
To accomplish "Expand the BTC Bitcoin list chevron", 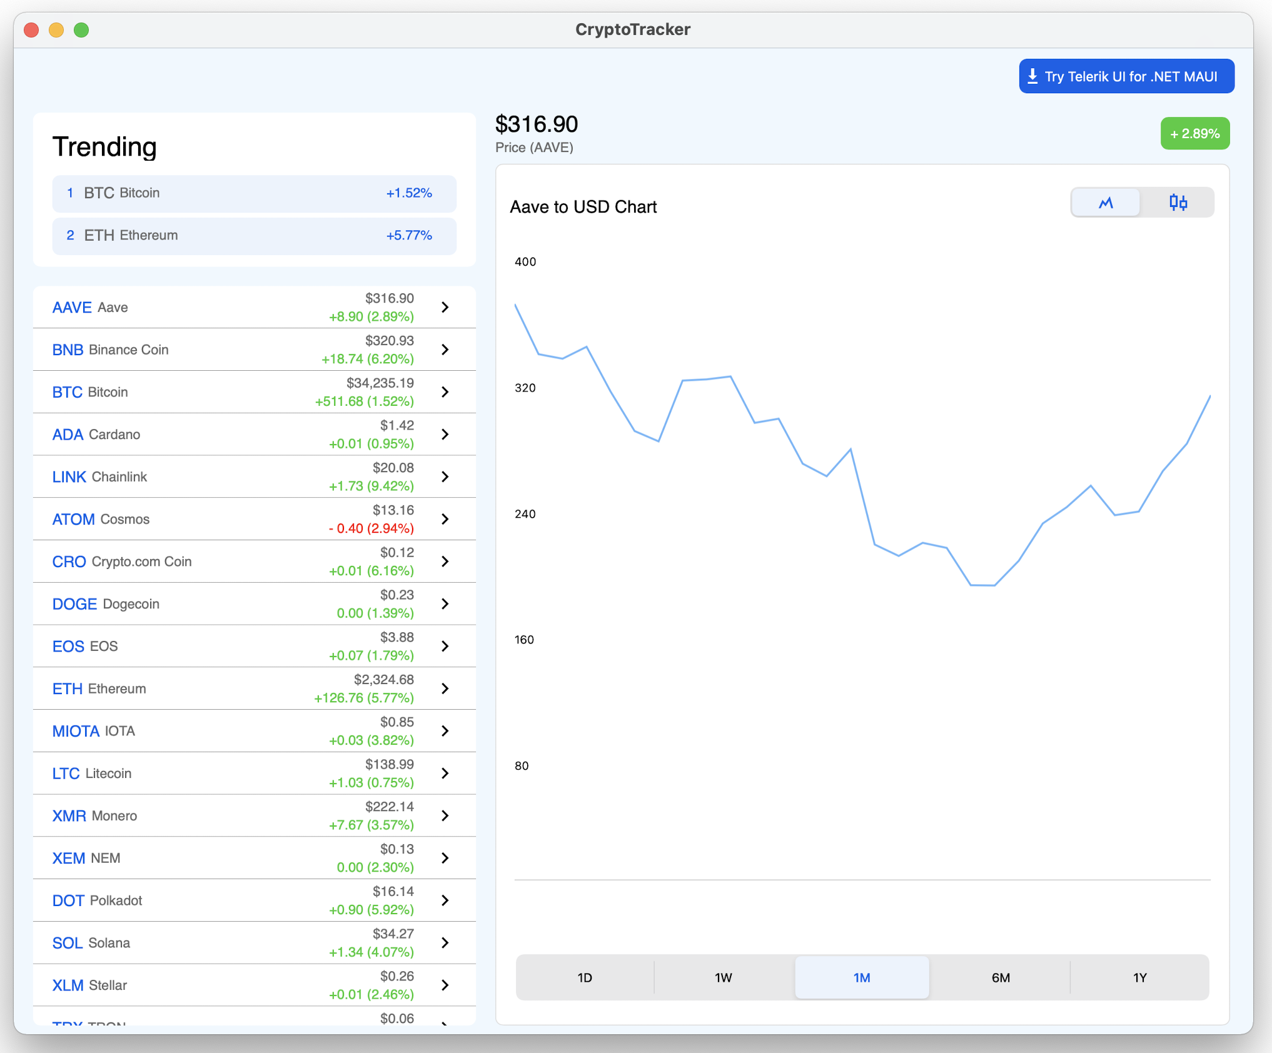I will [445, 392].
